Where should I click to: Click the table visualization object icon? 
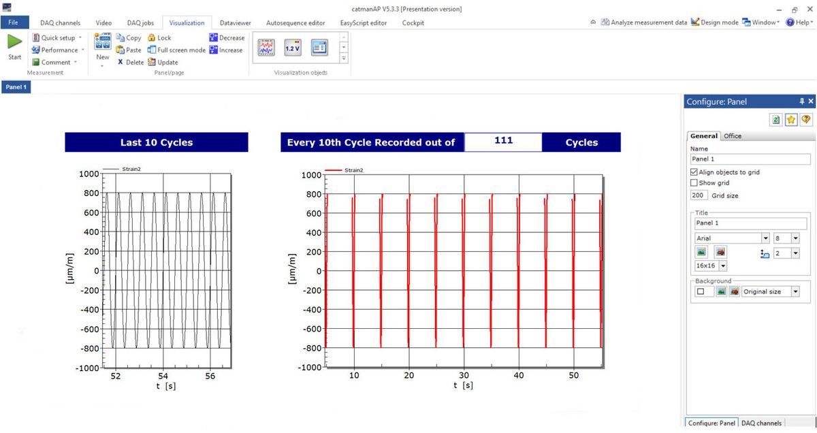[x=318, y=47]
